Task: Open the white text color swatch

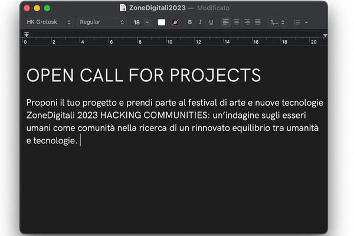Action: point(162,22)
